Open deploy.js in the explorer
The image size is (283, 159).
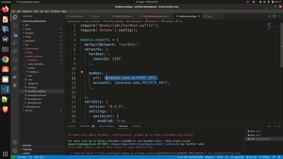click(x=34, y=72)
